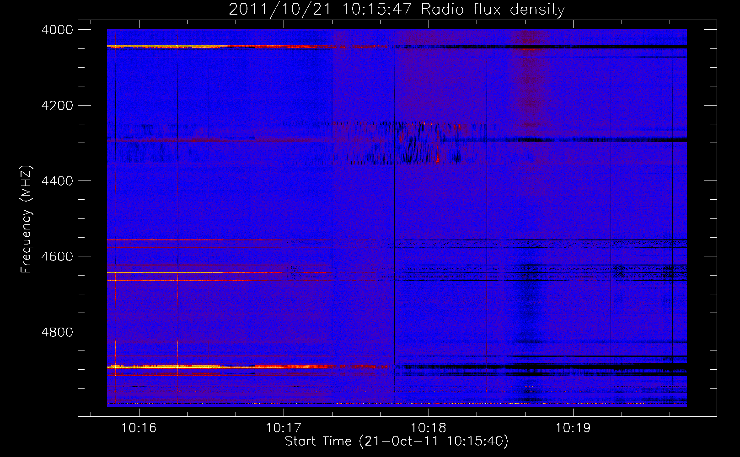Click the "Start Time (21-Oct-11 10:15:40)" axis label
The image size is (740, 457).
click(397, 441)
